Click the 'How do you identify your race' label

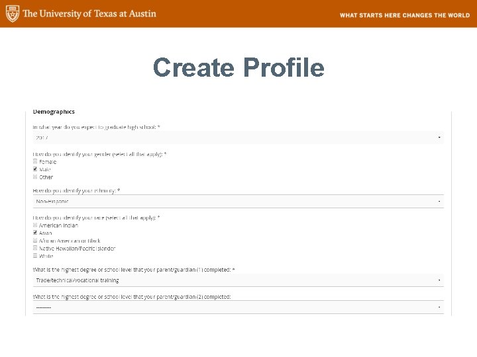click(96, 218)
